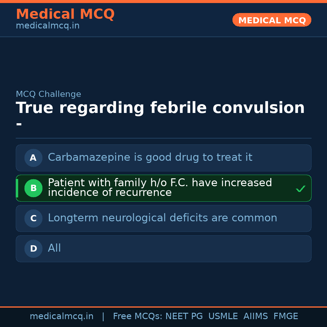Click the green letter B circle badge
327x327 pixels.
33,188
